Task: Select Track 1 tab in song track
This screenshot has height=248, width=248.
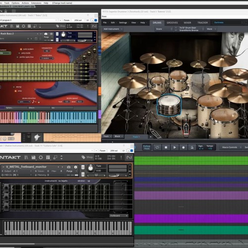Action: 136,137
